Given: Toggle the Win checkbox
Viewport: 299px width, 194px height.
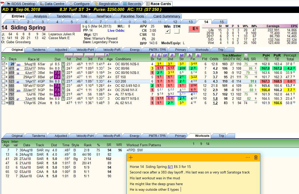Looking at the screenshot, I should pyautogui.click(x=168, y=31).
